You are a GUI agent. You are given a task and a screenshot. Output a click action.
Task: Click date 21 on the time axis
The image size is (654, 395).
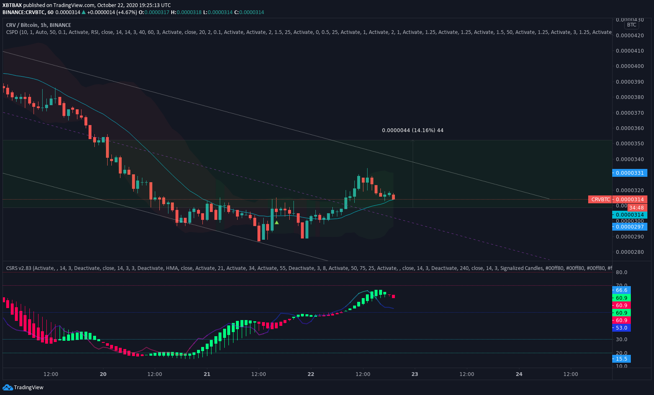click(x=207, y=374)
